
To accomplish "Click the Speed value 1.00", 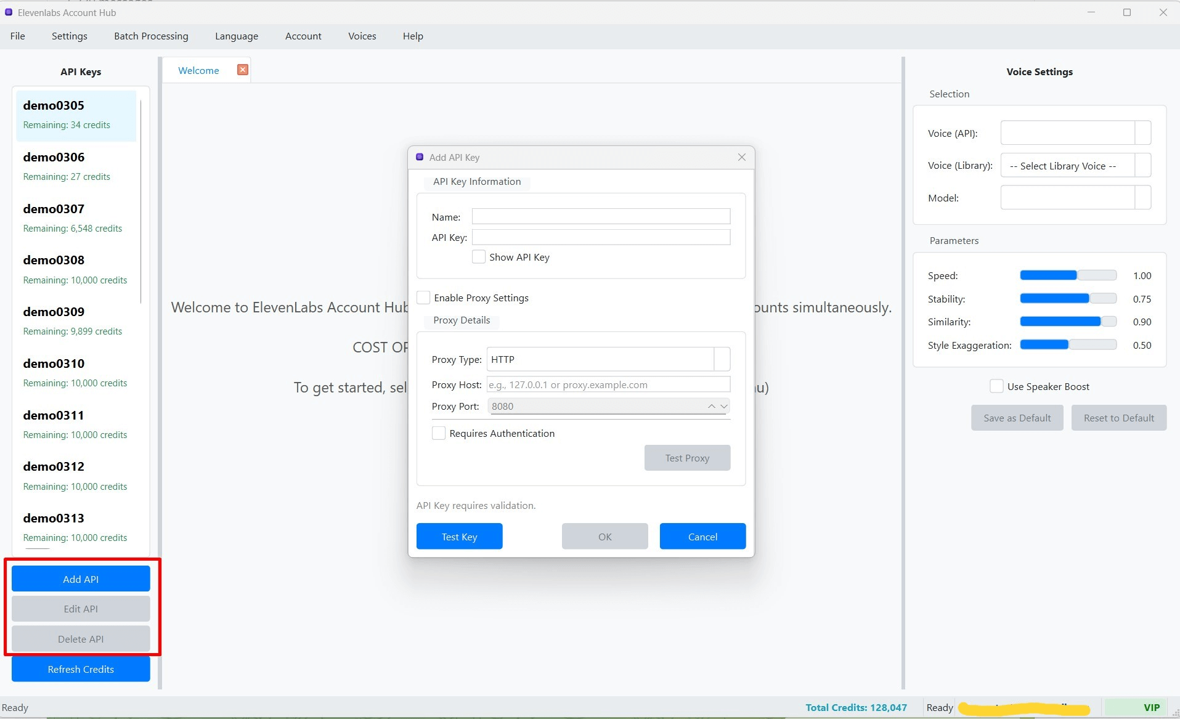I will coord(1142,275).
